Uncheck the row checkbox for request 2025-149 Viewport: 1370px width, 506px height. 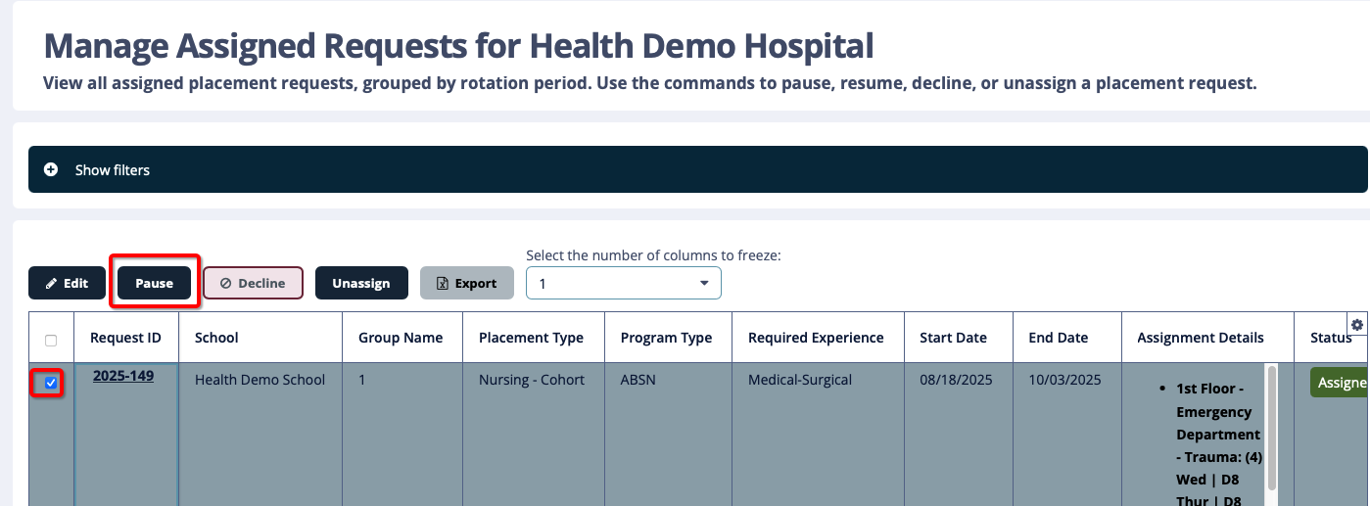51,383
